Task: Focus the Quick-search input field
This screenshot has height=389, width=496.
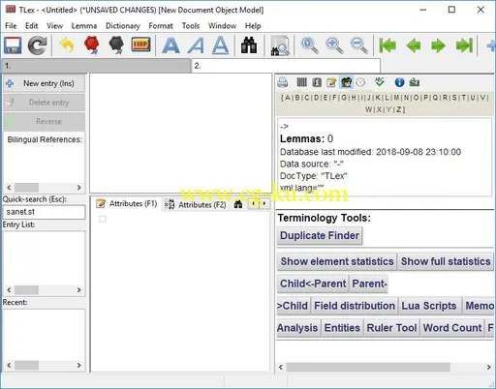Action: click(44, 212)
